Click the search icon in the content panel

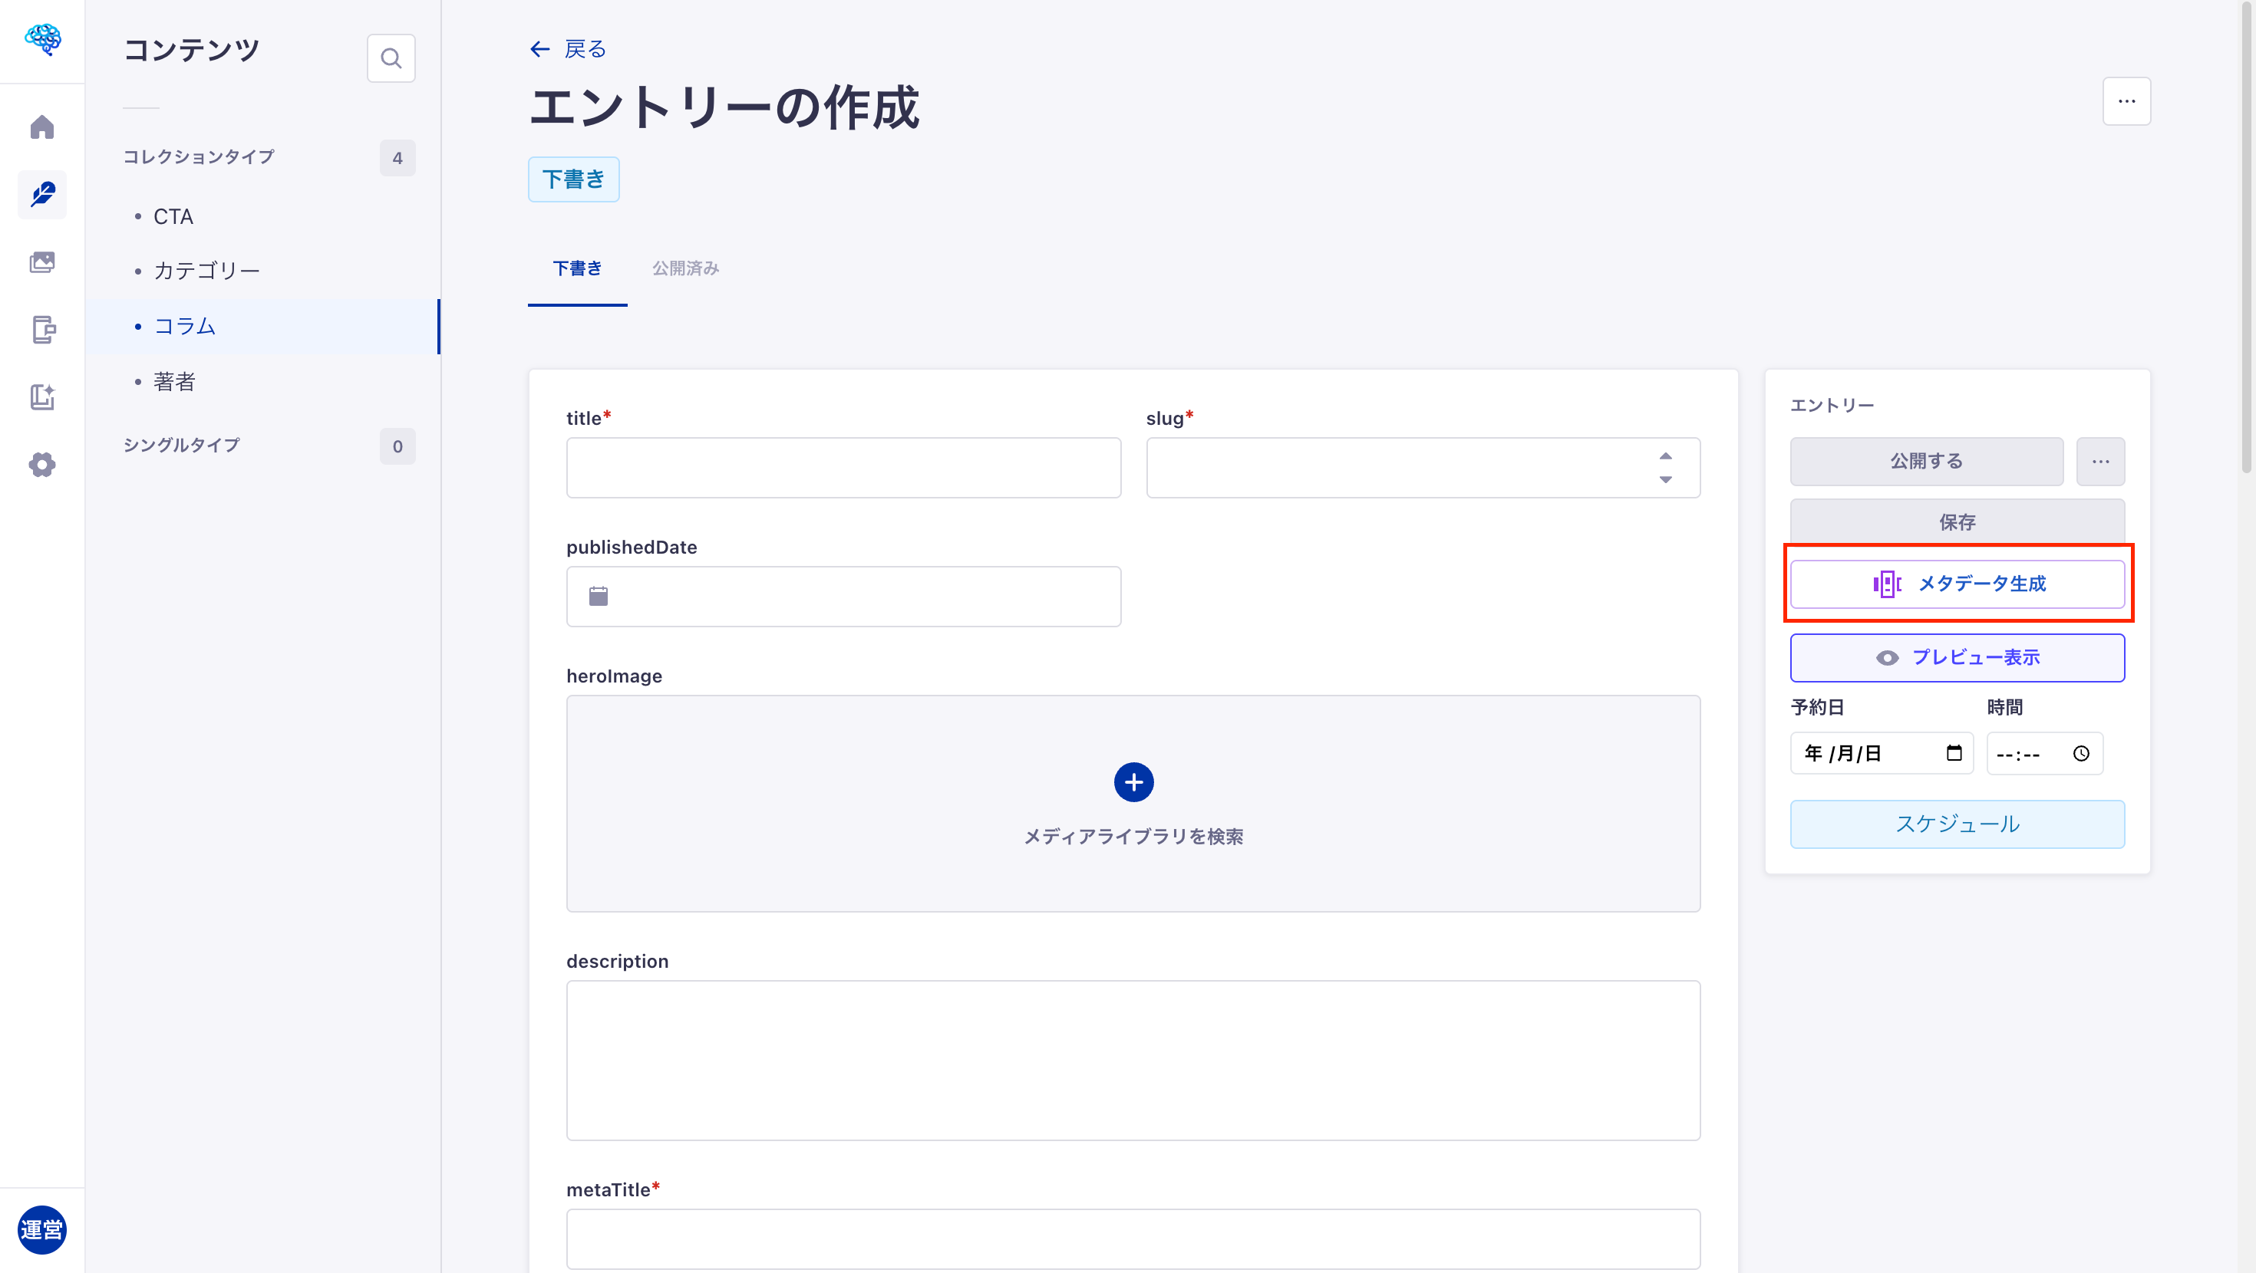tap(391, 58)
